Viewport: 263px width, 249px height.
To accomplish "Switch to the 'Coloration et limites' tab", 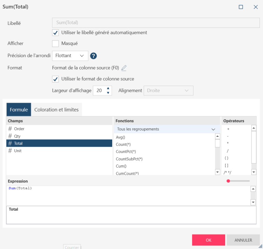I will click(x=56, y=110).
